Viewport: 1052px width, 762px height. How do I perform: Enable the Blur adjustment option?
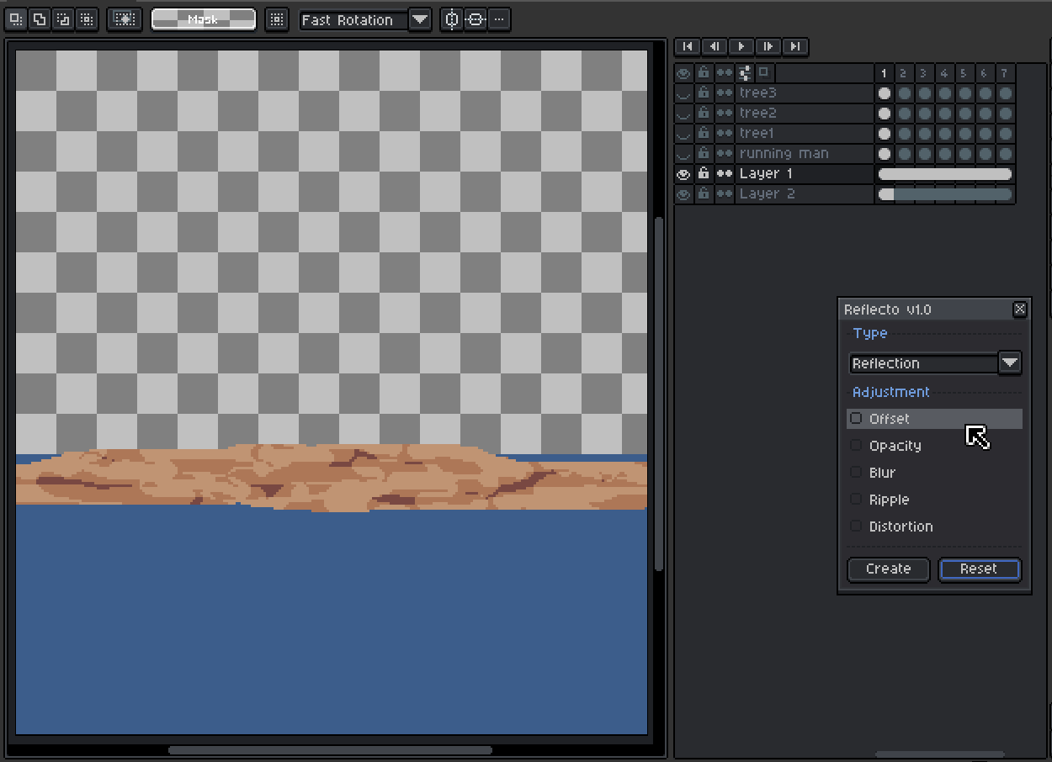[x=857, y=473]
